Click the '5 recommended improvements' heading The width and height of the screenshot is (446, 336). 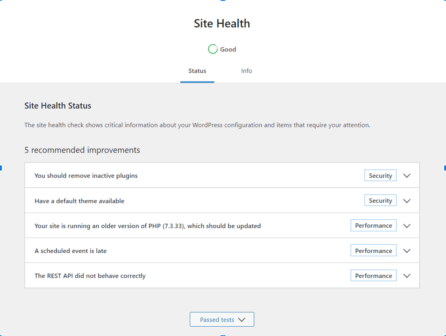click(82, 150)
